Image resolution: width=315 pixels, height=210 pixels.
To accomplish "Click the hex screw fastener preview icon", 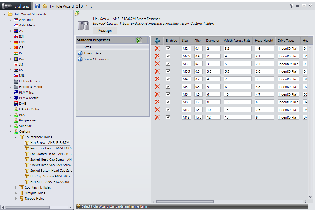I will pos(83,26).
